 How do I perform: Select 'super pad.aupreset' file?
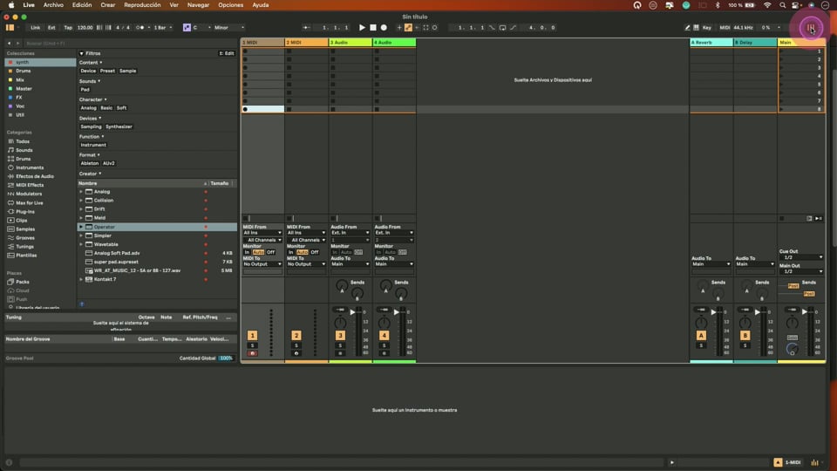[116, 263]
